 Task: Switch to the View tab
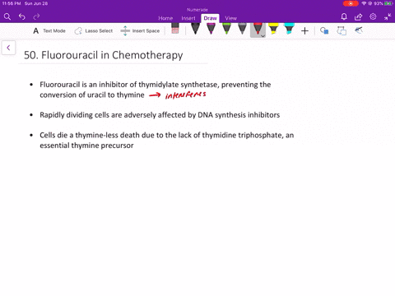(230, 18)
